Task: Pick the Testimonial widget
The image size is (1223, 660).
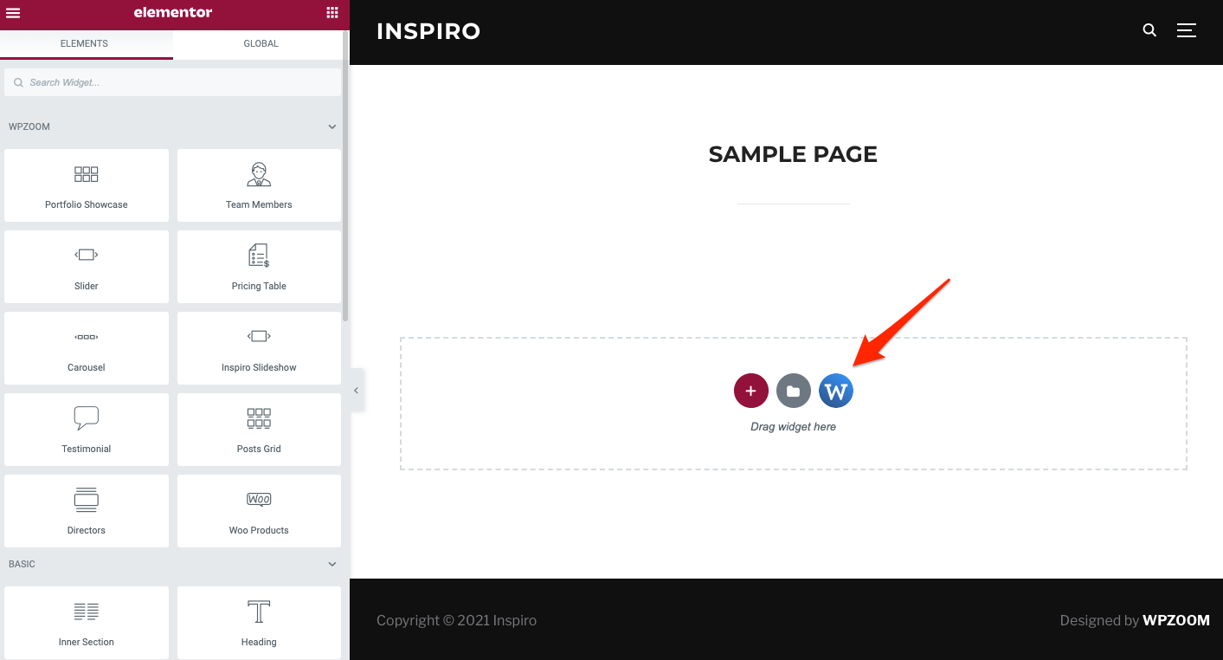Action: tap(87, 429)
